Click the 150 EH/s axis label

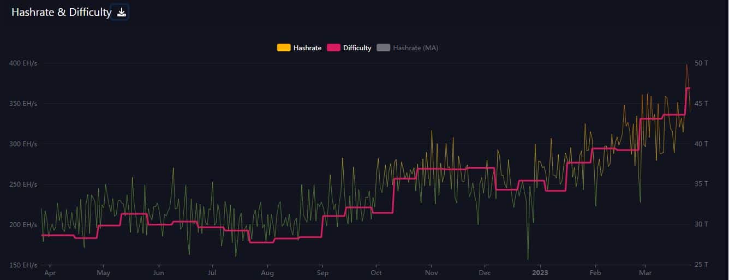point(23,265)
